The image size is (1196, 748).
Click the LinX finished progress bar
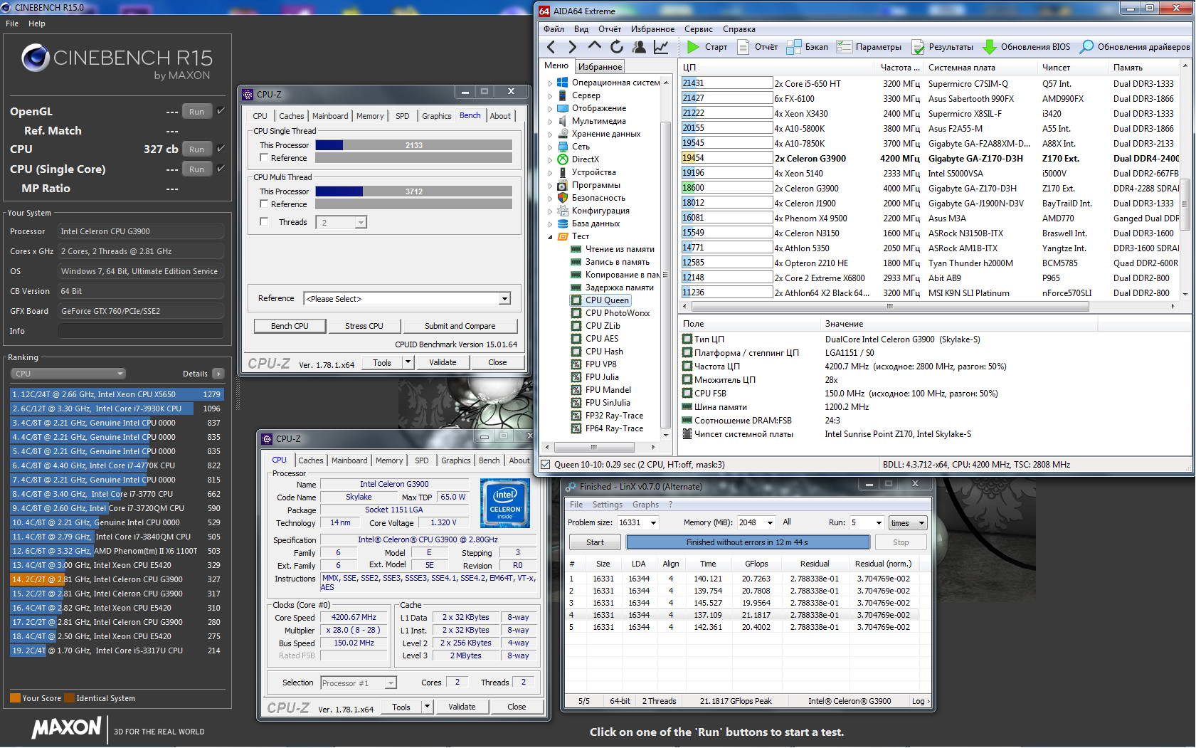(748, 542)
